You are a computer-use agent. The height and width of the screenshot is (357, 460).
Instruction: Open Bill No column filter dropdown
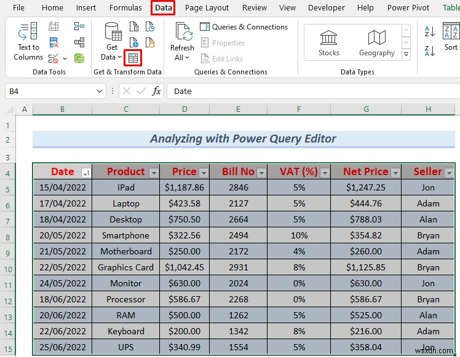[261, 173]
